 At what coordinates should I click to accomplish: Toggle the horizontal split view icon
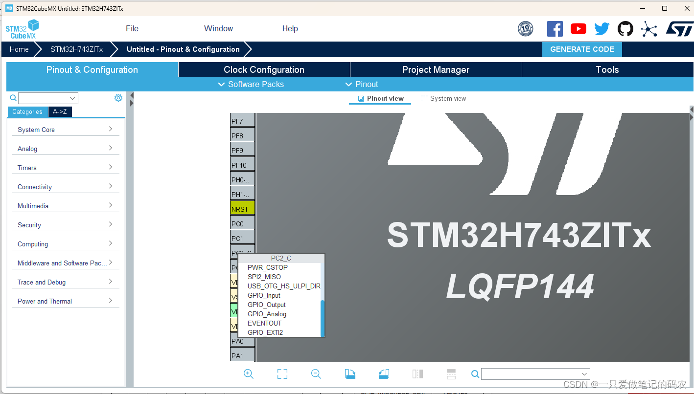pos(451,374)
